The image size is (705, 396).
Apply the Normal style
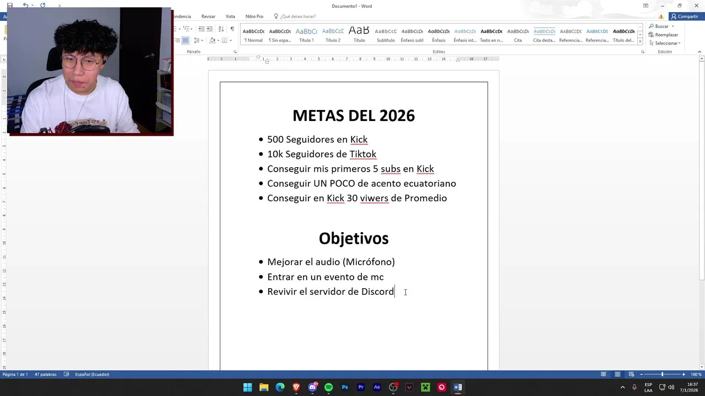253,35
